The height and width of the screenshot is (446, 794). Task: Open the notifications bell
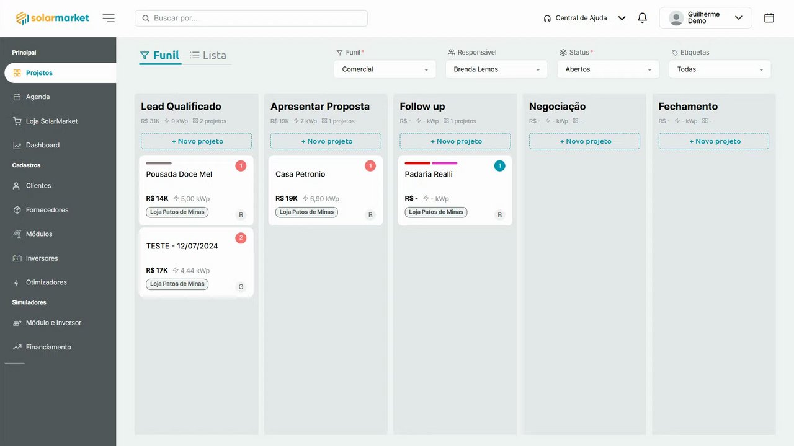point(642,18)
